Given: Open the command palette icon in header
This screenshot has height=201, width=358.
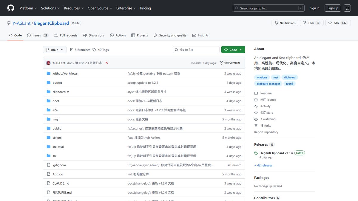Looking at the screenshot, I should pos(347,8).
